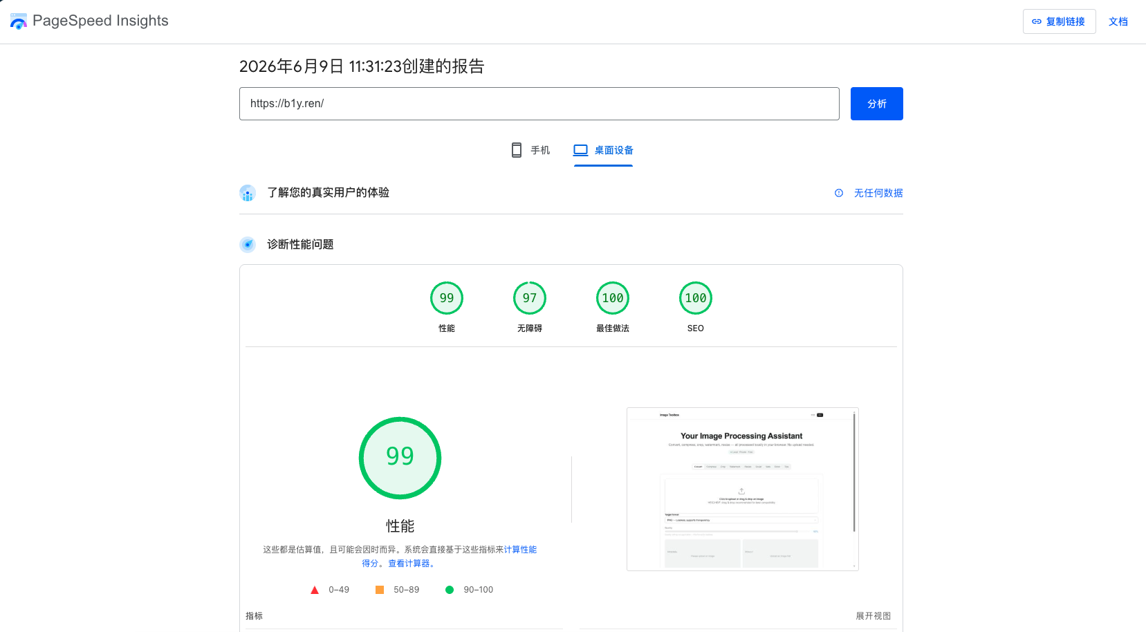Click the 无任何数据 no-data link
The width and height of the screenshot is (1146, 632).
(878, 193)
